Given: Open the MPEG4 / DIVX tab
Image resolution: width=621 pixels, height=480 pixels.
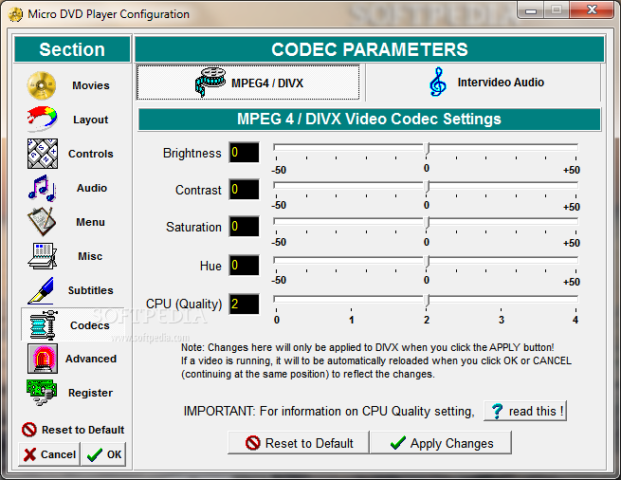Looking at the screenshot, I should (x=247, y=83).
